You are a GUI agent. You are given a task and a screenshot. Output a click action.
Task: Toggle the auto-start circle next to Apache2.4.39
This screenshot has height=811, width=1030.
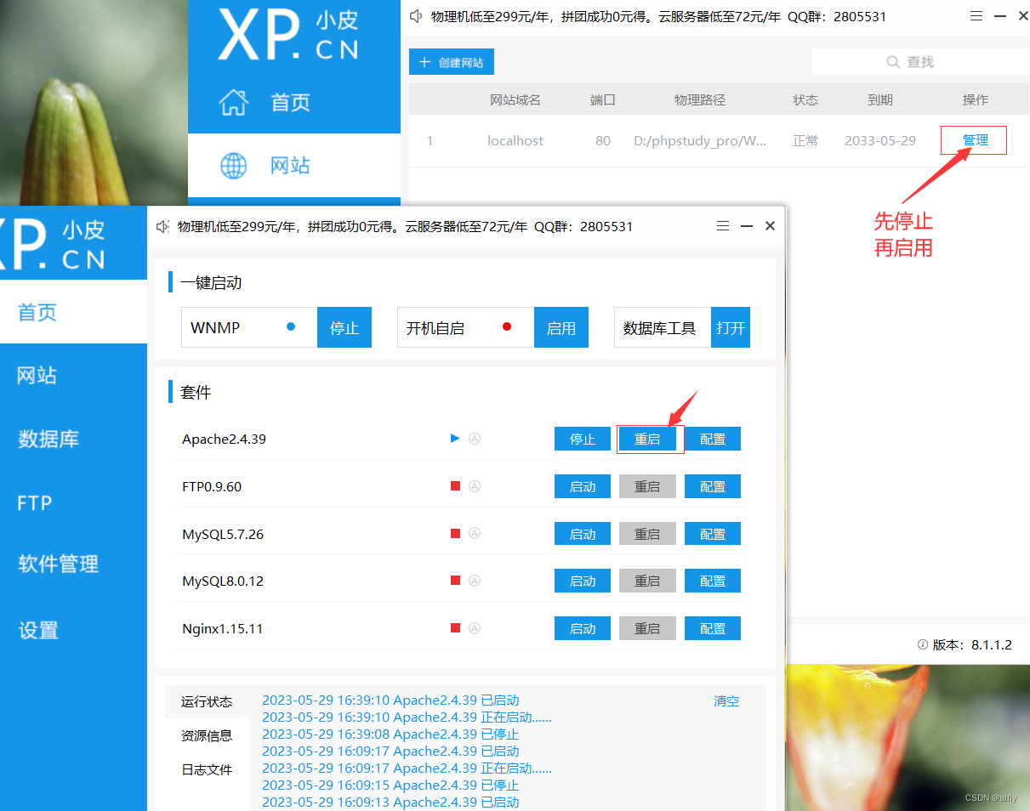coord(475,439)
